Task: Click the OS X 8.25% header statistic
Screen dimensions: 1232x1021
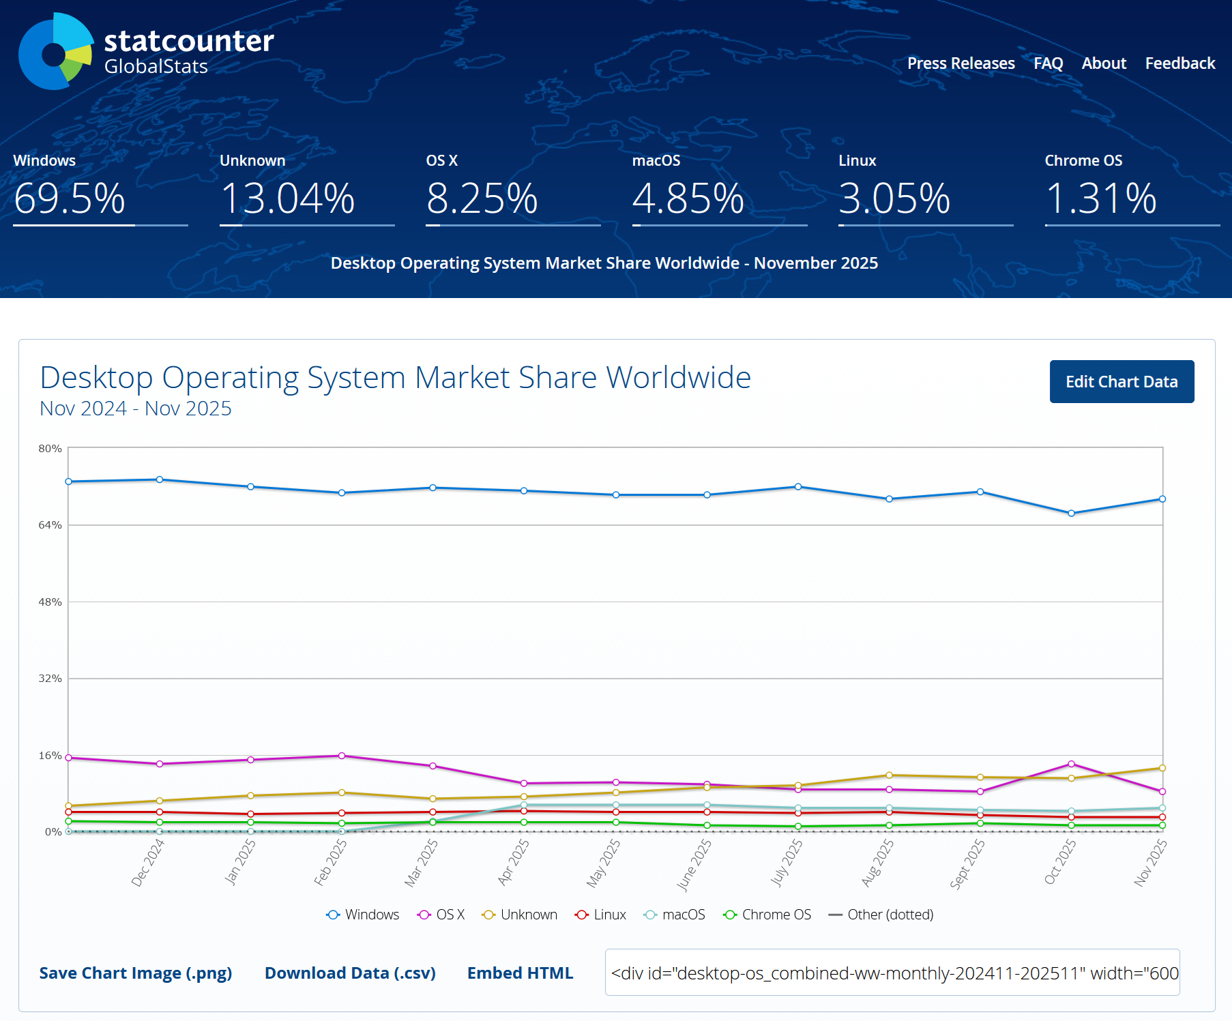Action: tap(513, 189)
